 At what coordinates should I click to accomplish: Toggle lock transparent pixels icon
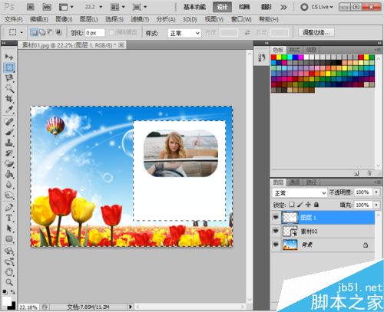point(292,205)
